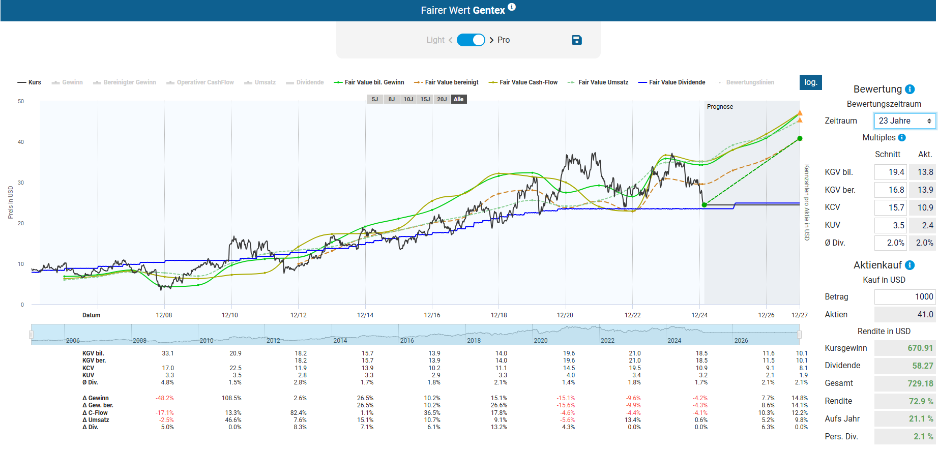Image resolution: width=938 pixels, height=449 pixels.
Task: Select the 10J time range tab
Action: [x=408, y=99]
